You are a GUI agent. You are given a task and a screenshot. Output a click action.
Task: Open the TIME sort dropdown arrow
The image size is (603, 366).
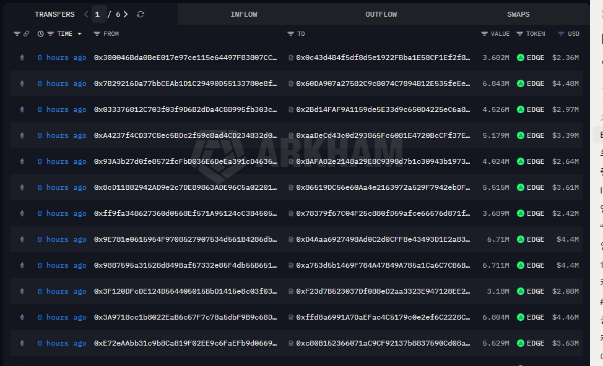[x=79, y=34]
